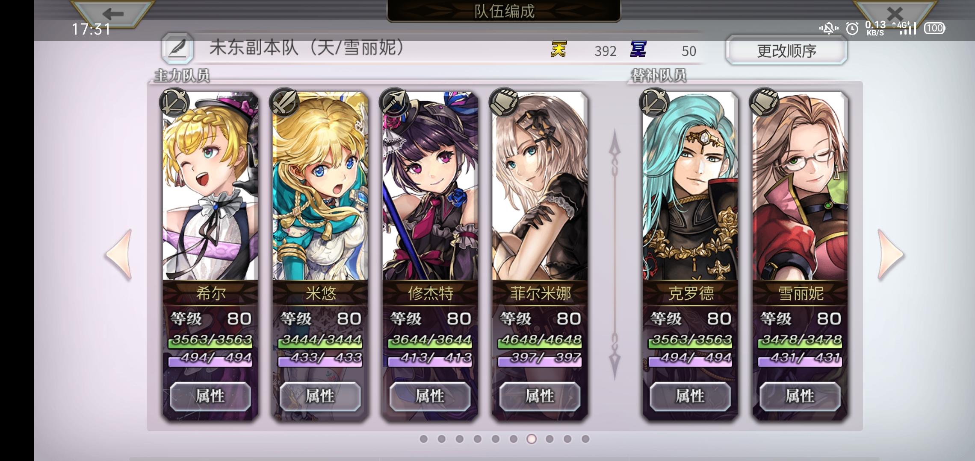Click the sword weapon icon on 米悠's card
The height and width of the screenshot is (461, 975).
coord(284,102)
